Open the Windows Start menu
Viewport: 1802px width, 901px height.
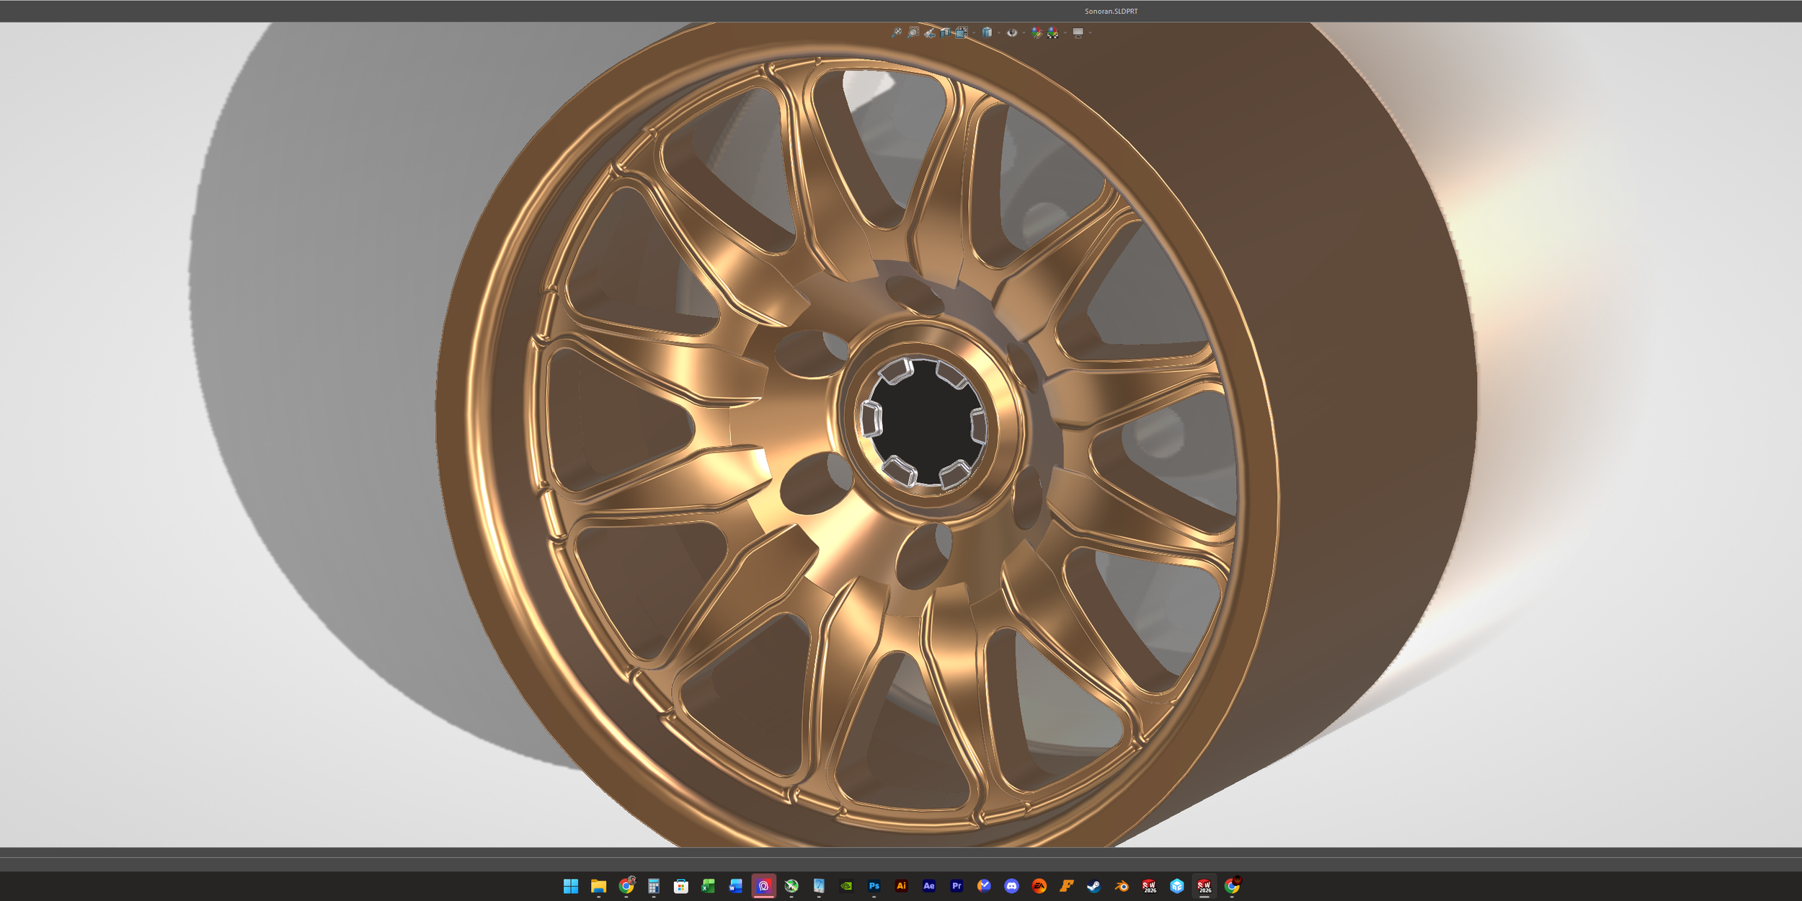571,886
